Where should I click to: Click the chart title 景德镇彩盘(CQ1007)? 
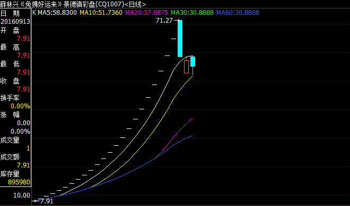pyautogui.click(x=94, y=4)
